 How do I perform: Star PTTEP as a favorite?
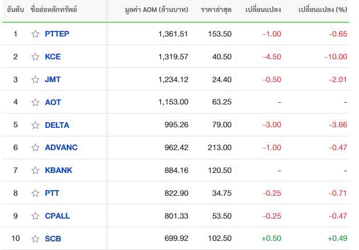[x=35, y=34]
